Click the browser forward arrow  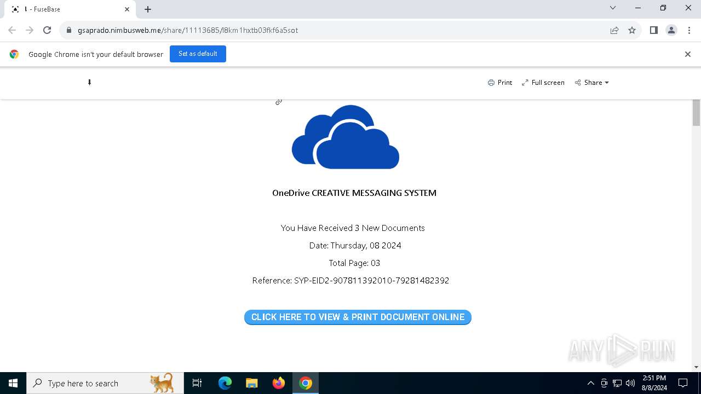30,30
